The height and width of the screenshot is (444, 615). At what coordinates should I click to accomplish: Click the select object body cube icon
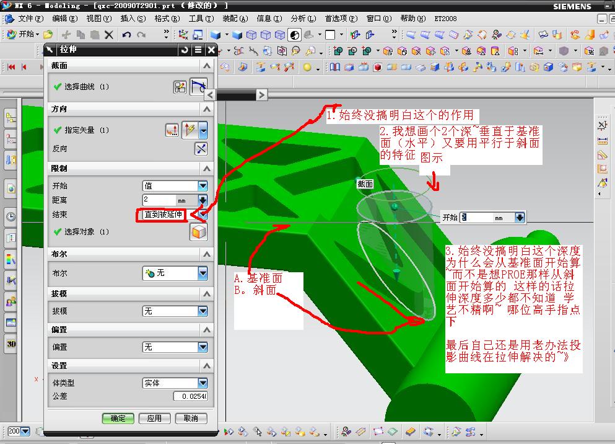198,232
